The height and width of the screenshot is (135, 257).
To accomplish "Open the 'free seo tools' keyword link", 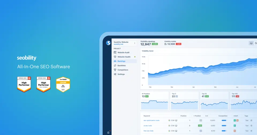I will [149, 131].
